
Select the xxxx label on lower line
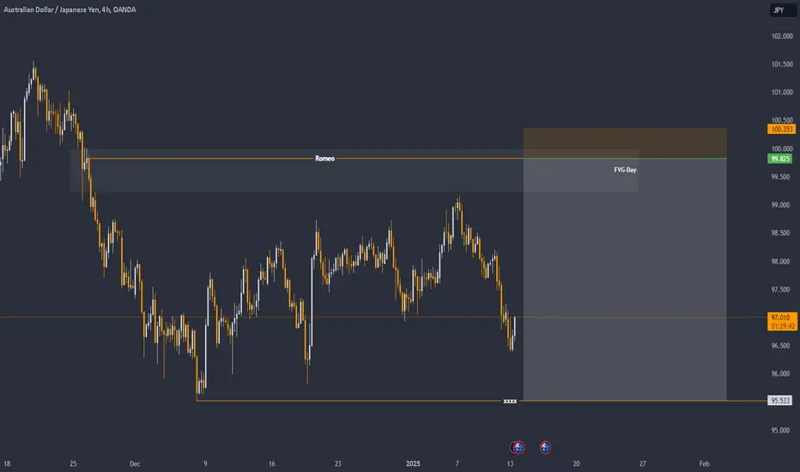(x=510, y=401)
